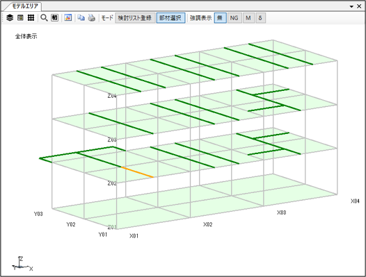Set highlight display to δ
Screen dimensions: 366x277
tap(260, 18)
